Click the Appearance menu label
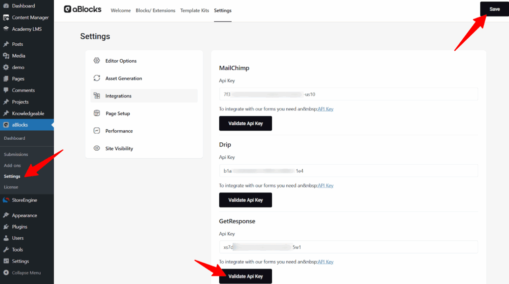 25,215
